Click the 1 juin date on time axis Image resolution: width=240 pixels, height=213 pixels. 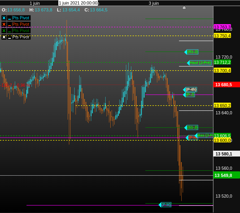[35, 3]
